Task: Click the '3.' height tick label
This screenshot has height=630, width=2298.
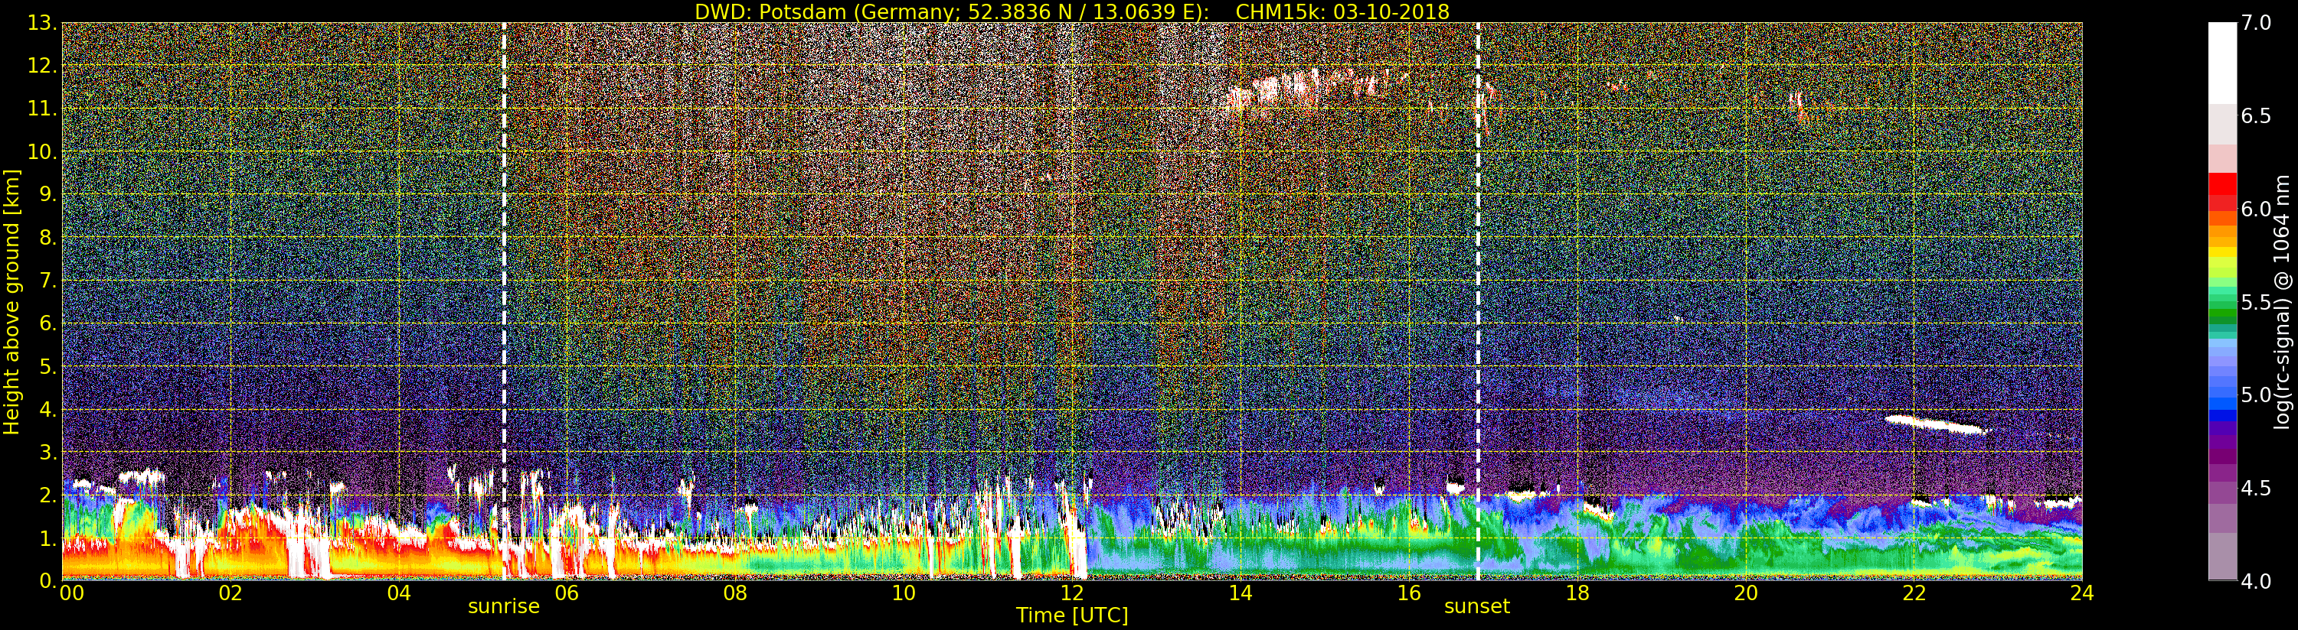Action: click(x=47, y=452)
